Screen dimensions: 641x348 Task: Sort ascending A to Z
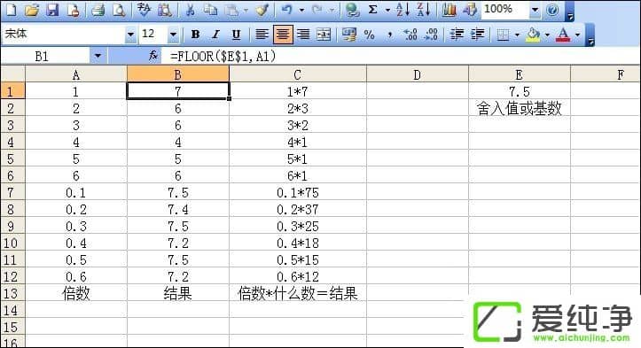coord(403,10)
